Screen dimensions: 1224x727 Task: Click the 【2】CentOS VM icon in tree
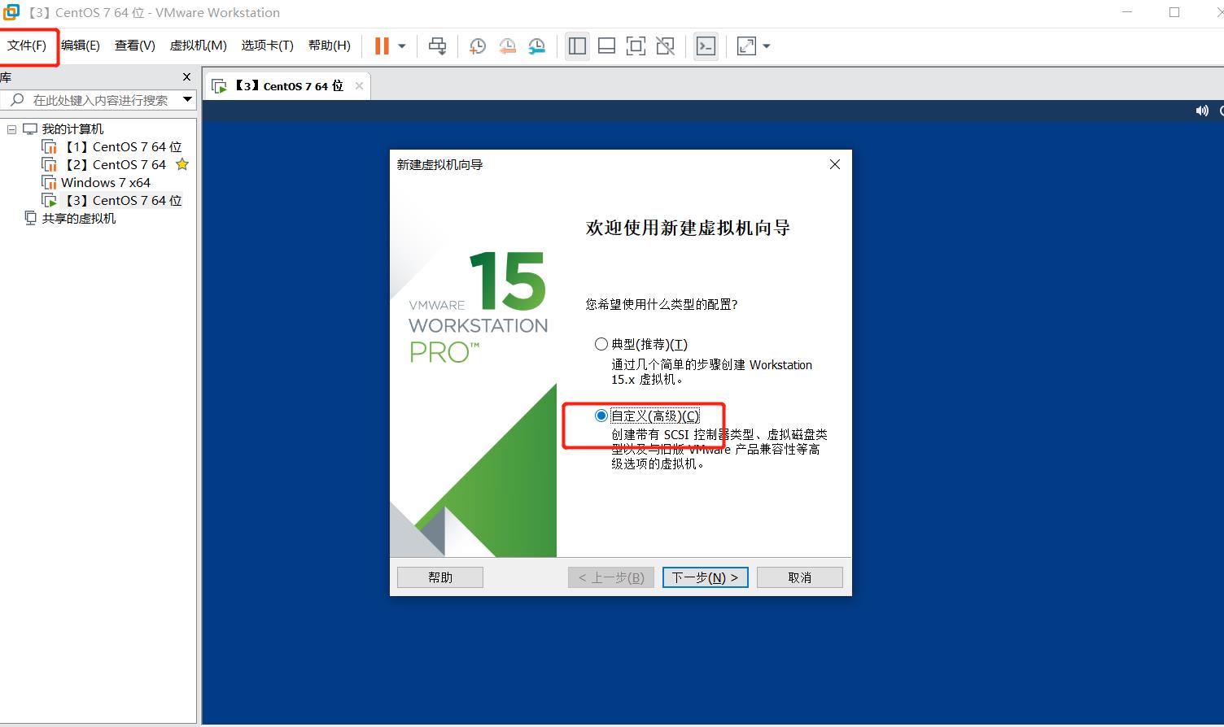click(x=50, y=165)
